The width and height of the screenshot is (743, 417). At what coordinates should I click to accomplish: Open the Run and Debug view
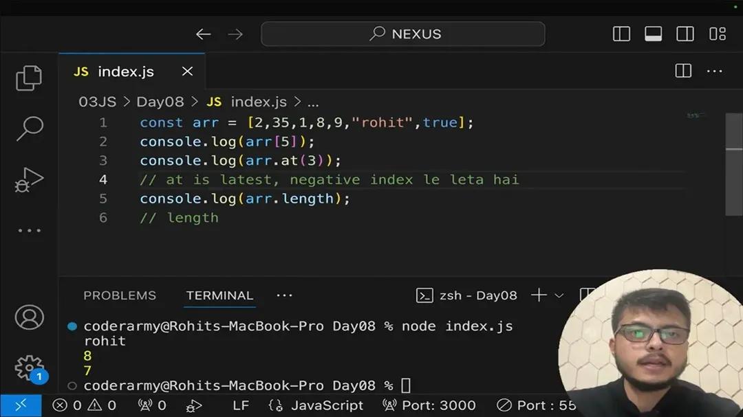(x=29, y=180)
